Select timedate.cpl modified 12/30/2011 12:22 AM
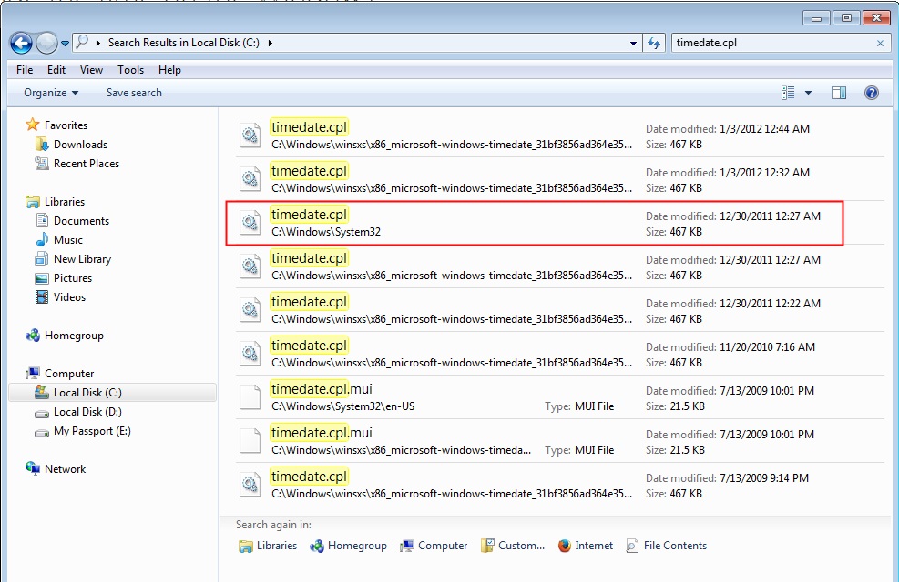 tap(559, 310)
